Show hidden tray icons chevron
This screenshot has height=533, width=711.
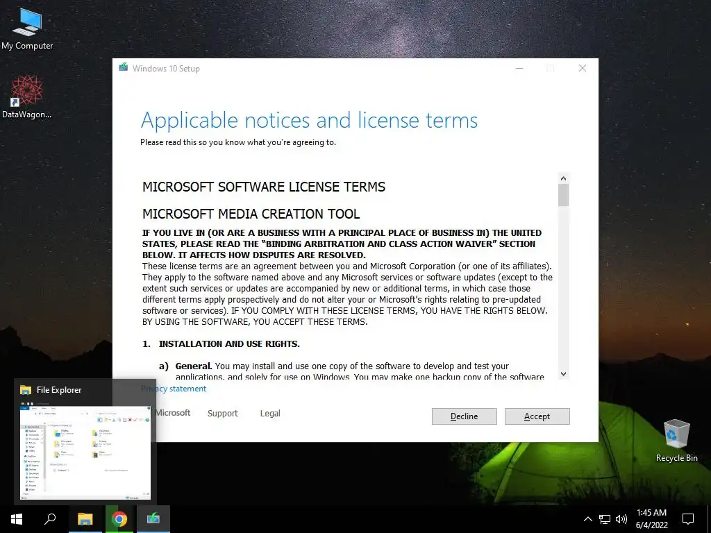pyautogui.click(x=587, y=519)
